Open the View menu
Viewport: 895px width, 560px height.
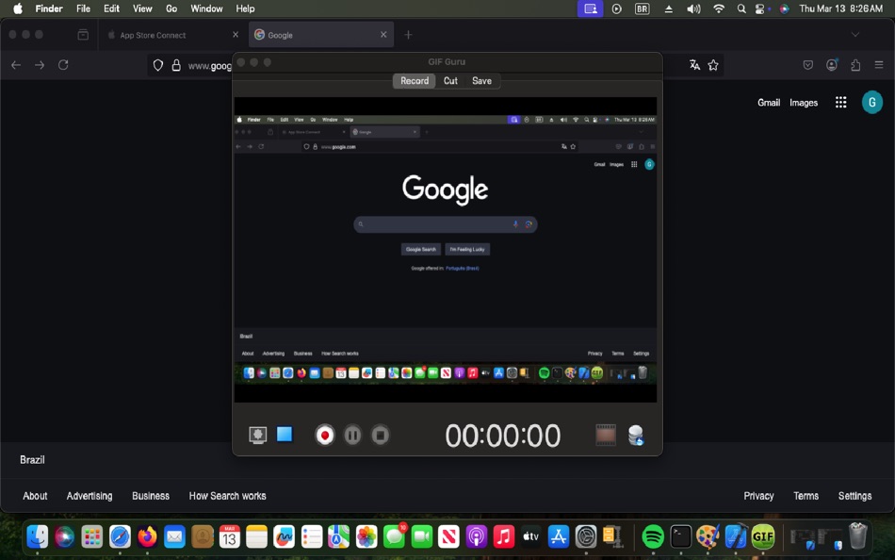(142, 8)
